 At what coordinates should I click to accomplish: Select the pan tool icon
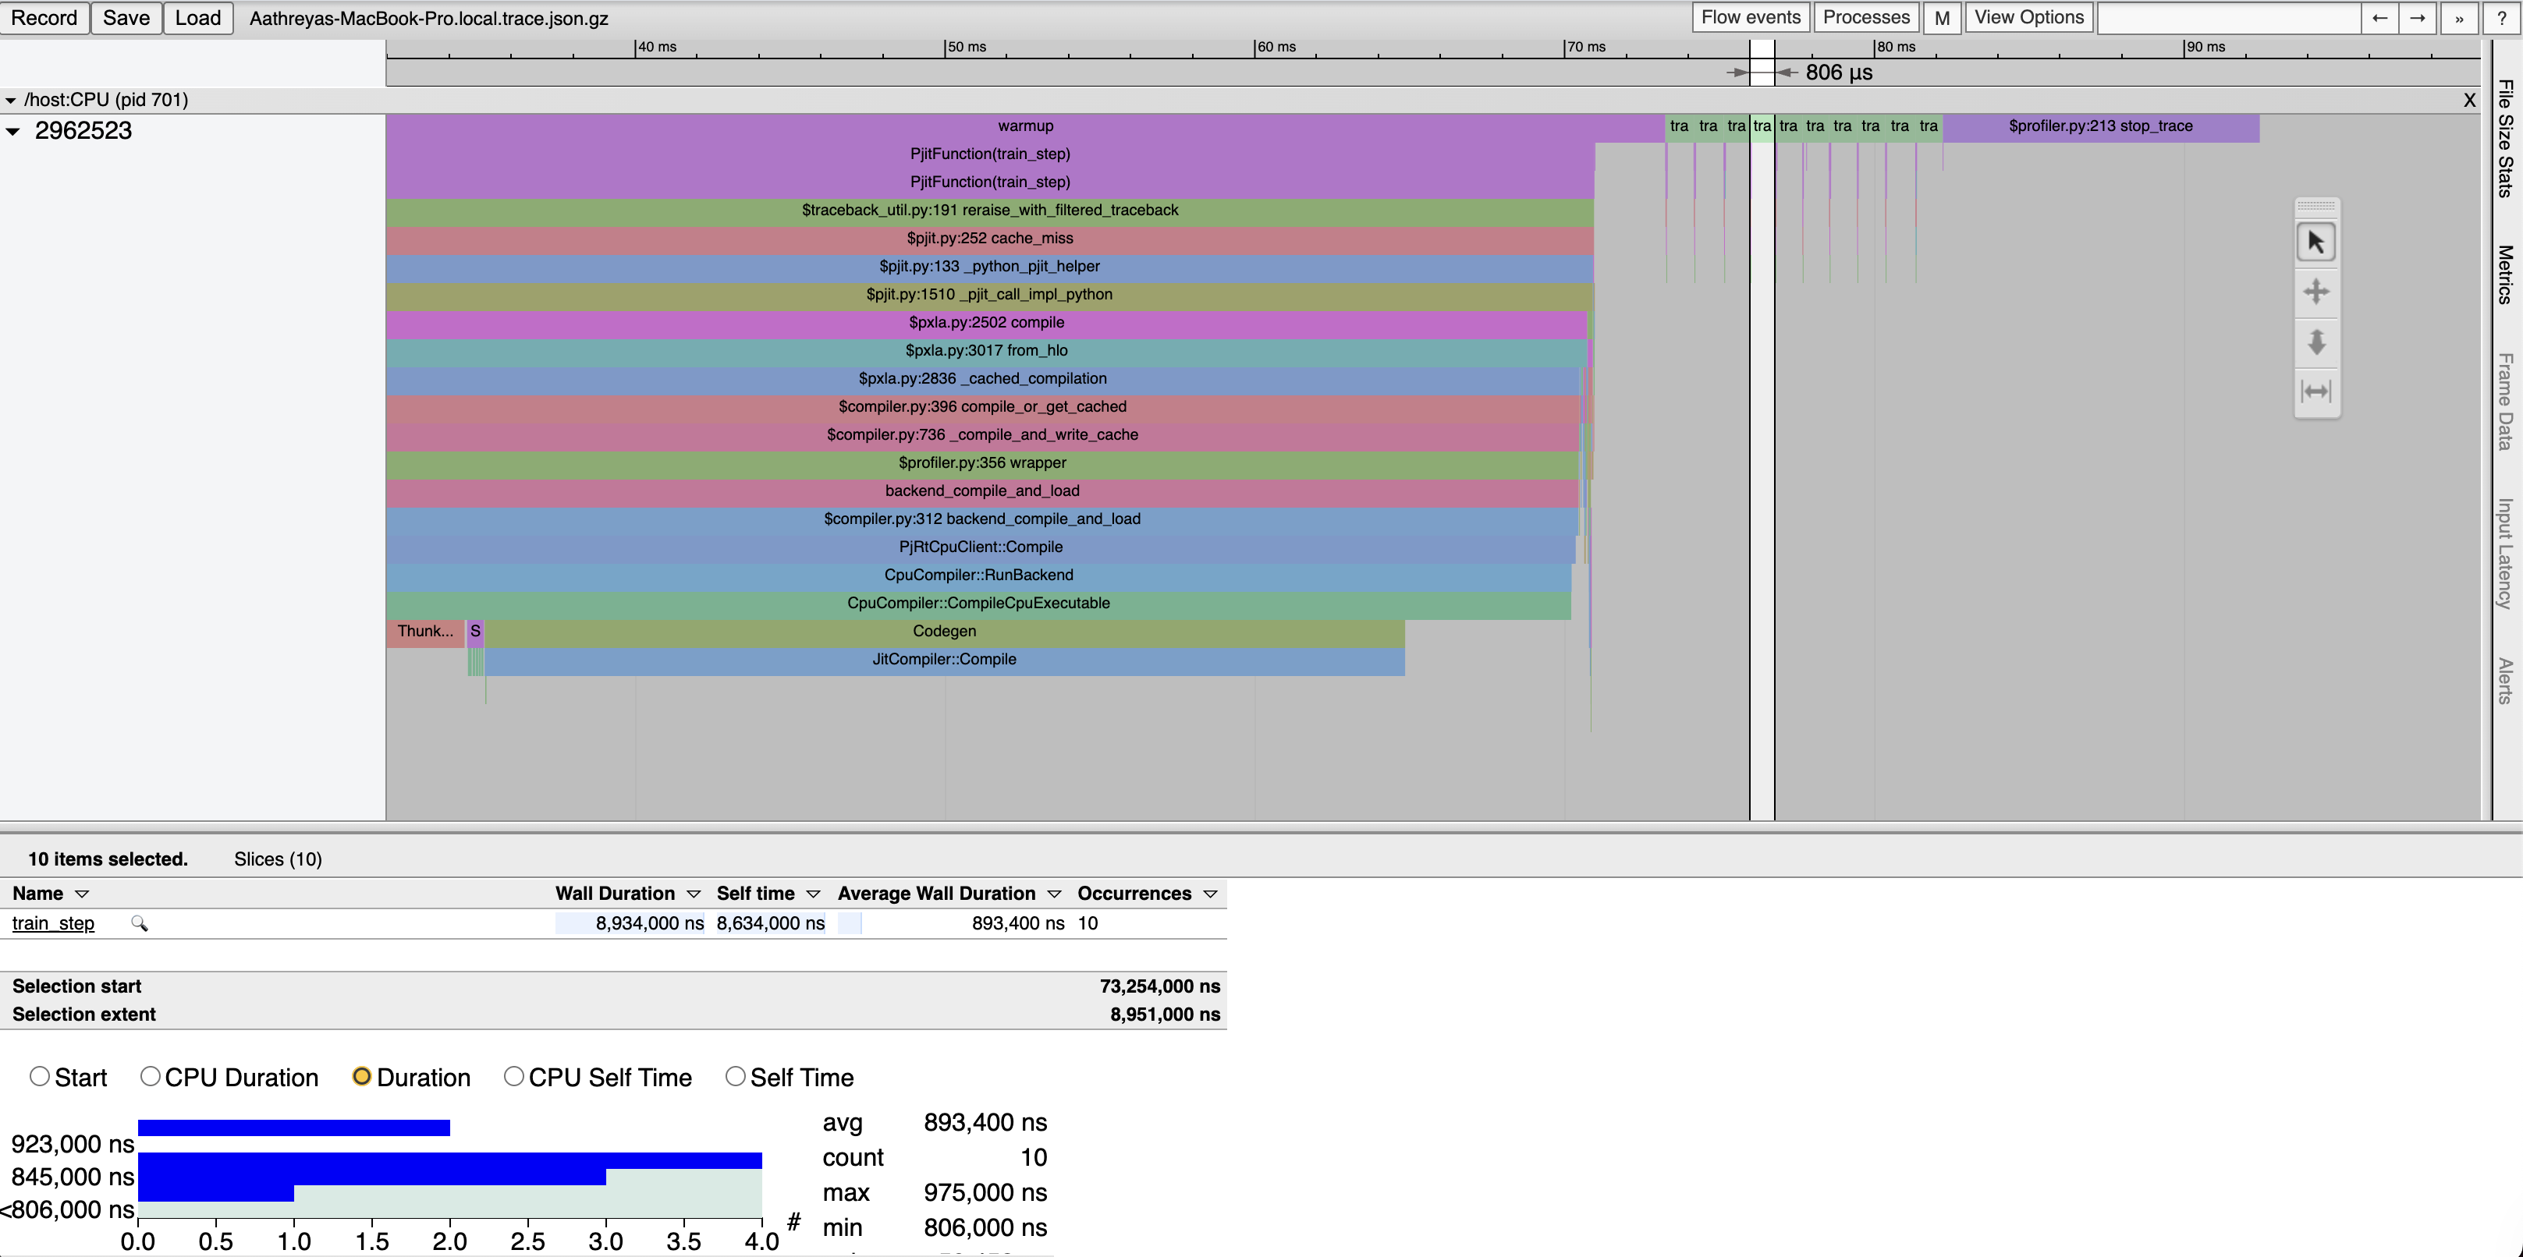click(x=2315, y=292)
